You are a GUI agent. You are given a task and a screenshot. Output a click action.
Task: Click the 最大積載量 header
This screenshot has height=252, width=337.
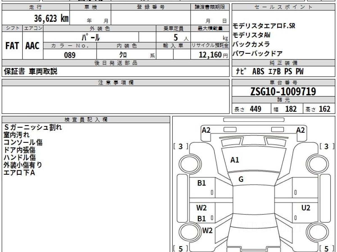[x=210, y=28]
